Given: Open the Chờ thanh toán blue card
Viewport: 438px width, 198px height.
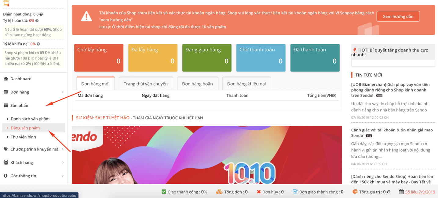Looking at the screenshot, I should 261,58.
